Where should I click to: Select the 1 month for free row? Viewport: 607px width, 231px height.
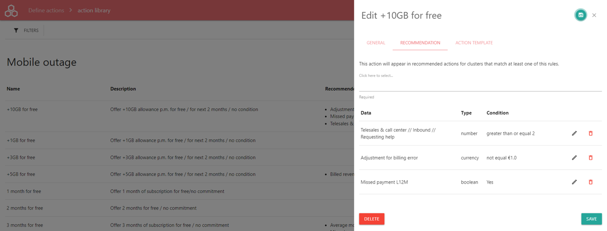(177, 191)
